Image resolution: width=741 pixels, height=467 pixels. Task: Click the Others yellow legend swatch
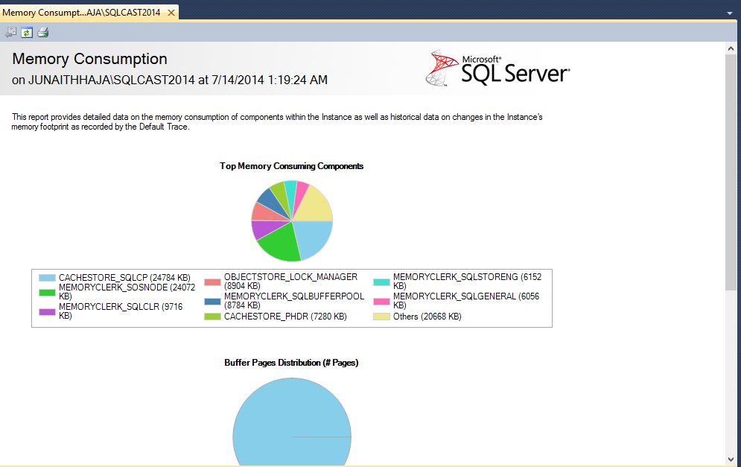(381, 317)
